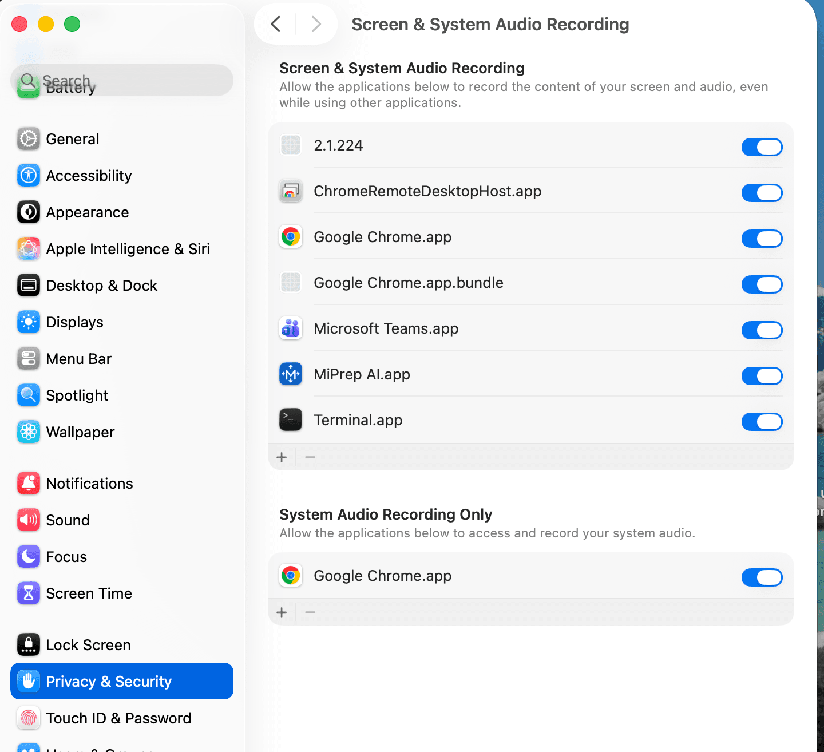Close the System Settings window
The image size is (824, 752).
pyautogui.click(x=19, y=24)
